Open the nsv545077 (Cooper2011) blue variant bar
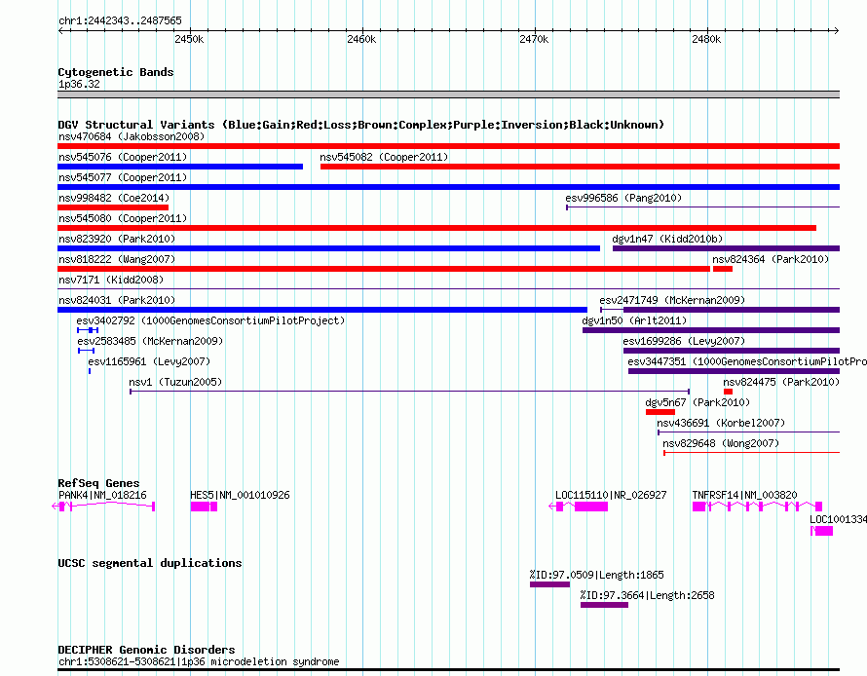This screenshot has width=867, height=676. 448,187
